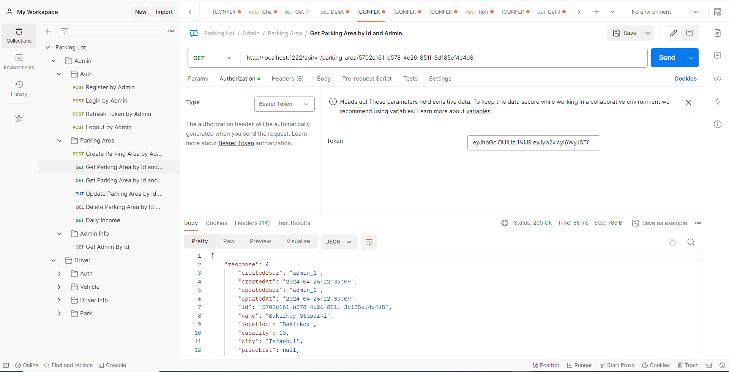Screen dimensions: 729x372
Task: Open the request Settings tab
Action: [440, 79]
